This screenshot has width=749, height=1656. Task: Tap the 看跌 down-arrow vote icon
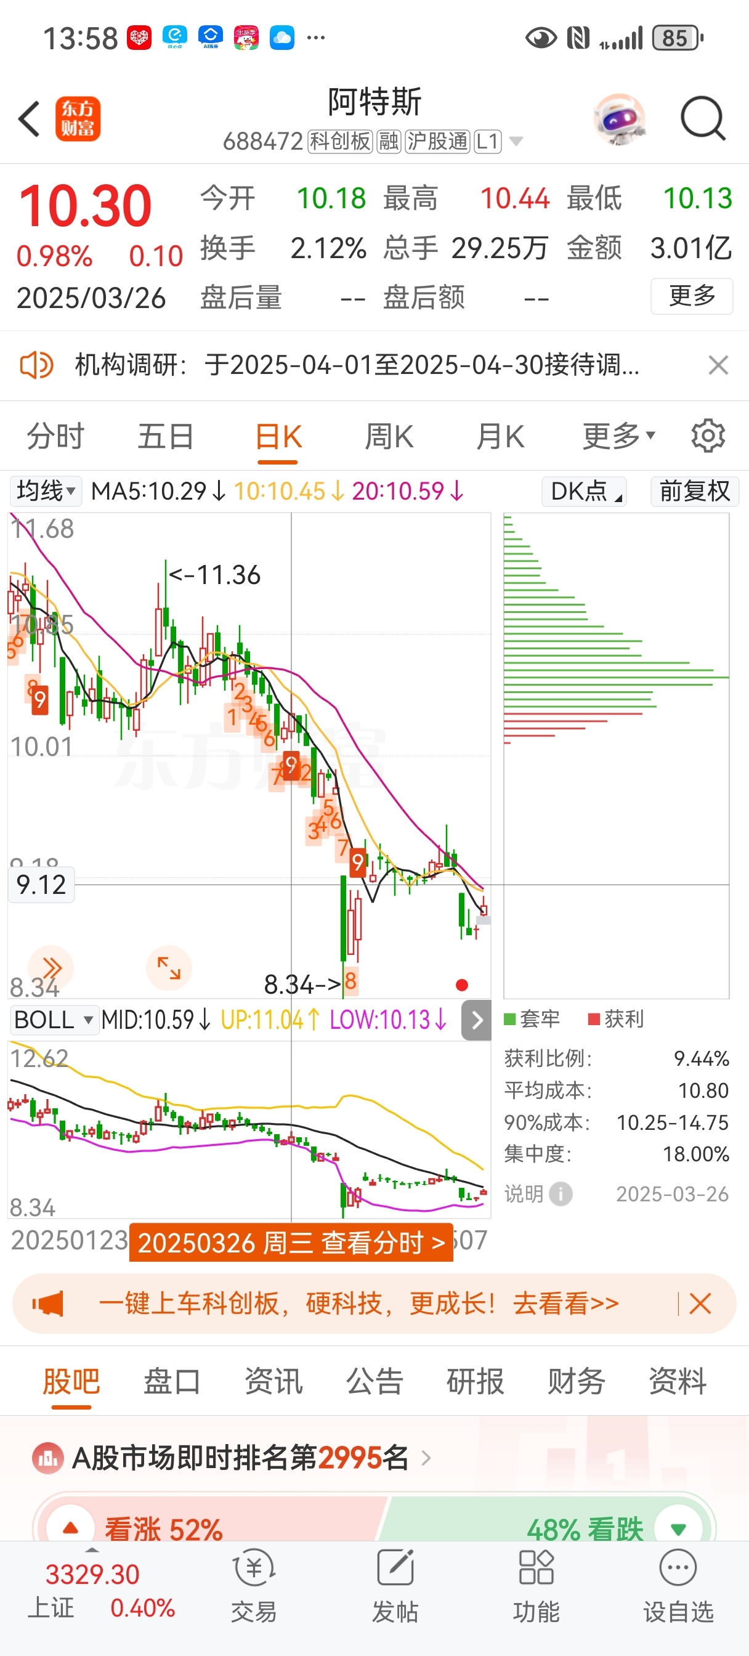[678, 1527]
